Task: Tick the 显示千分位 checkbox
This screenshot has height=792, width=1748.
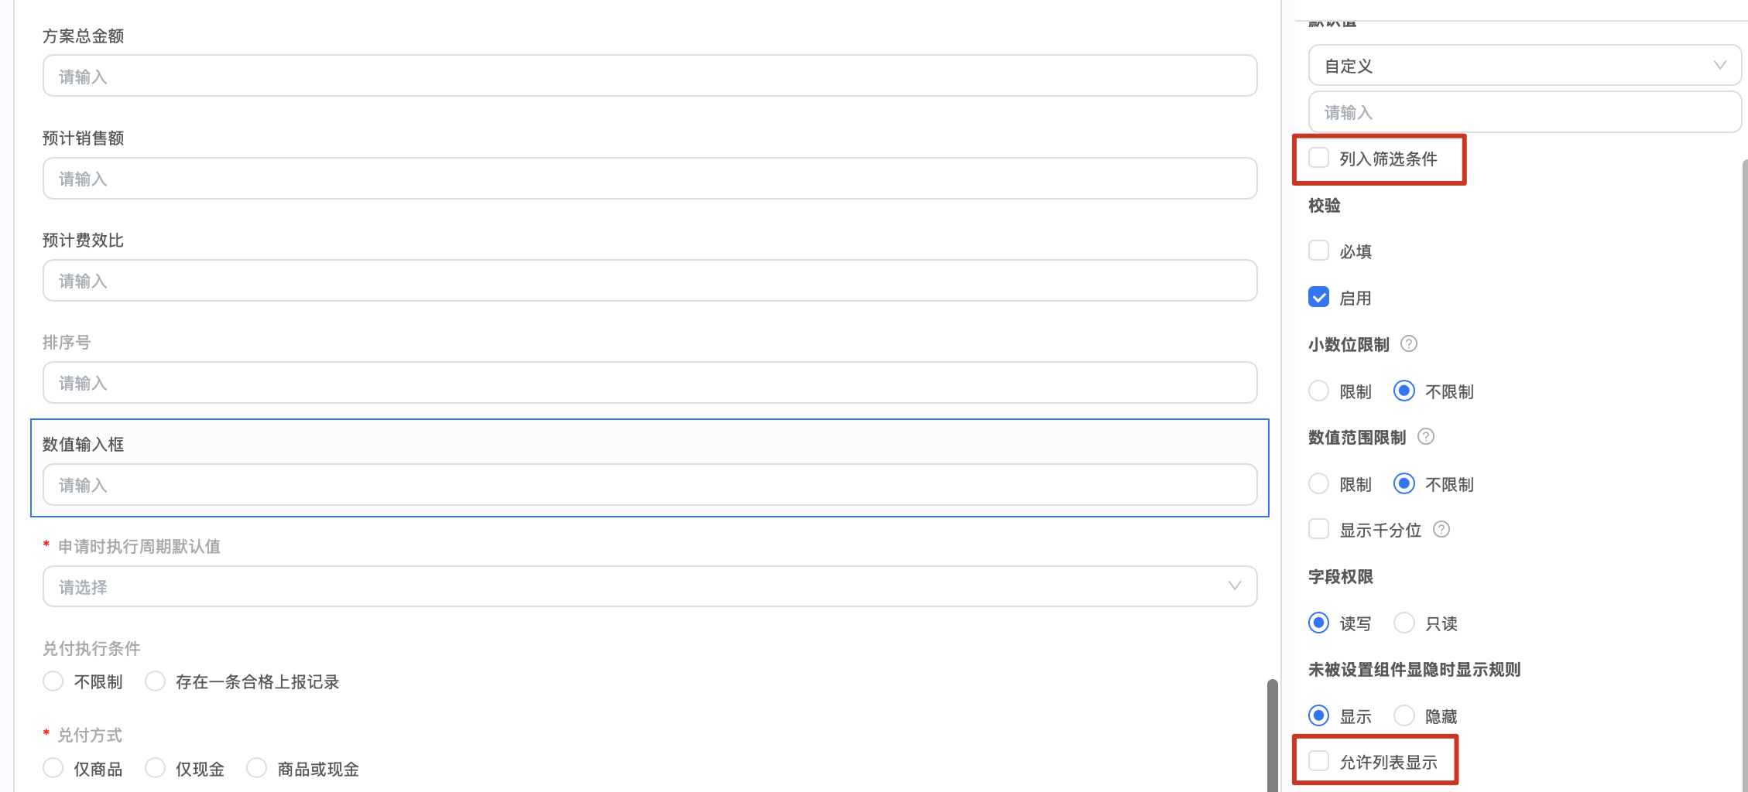Action: pyautogui.click(x=1318, y=530)
